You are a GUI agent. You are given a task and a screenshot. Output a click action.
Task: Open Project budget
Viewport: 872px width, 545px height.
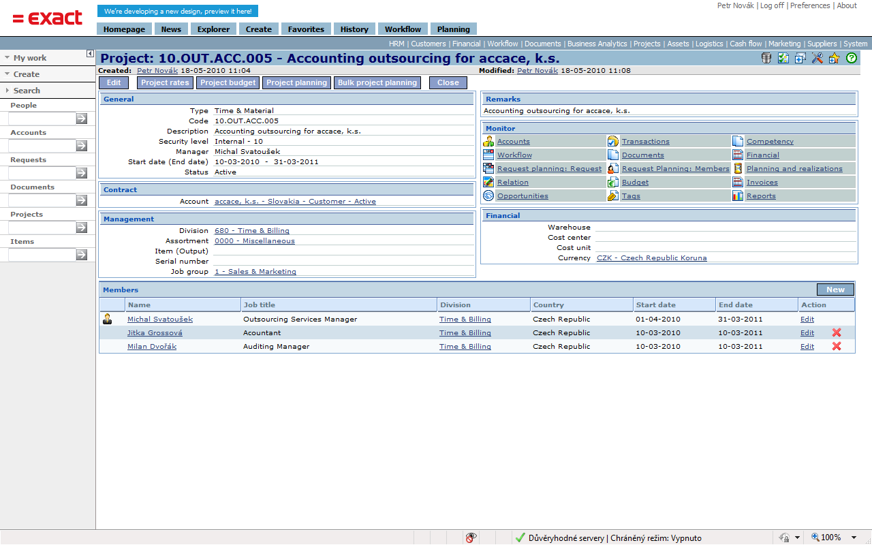[228, 82]
